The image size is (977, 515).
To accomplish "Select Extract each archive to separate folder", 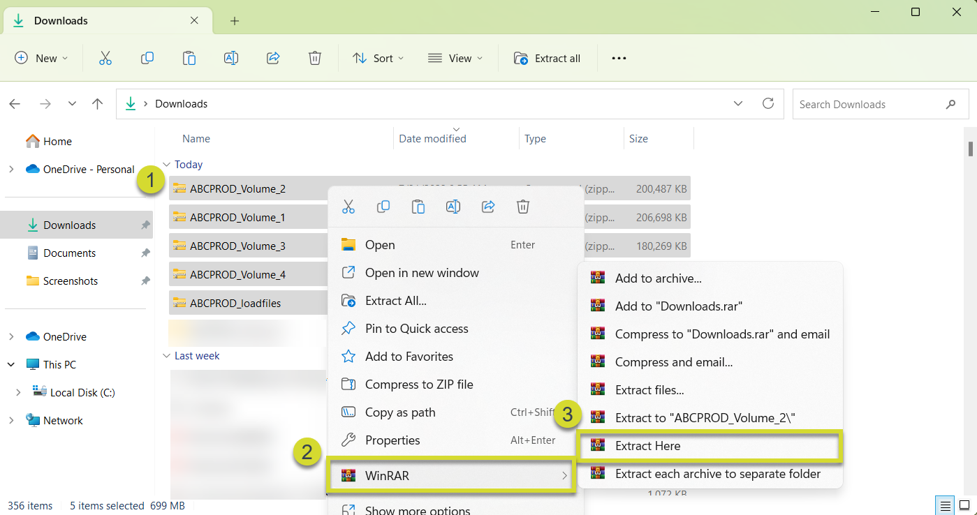I will 710,474.
